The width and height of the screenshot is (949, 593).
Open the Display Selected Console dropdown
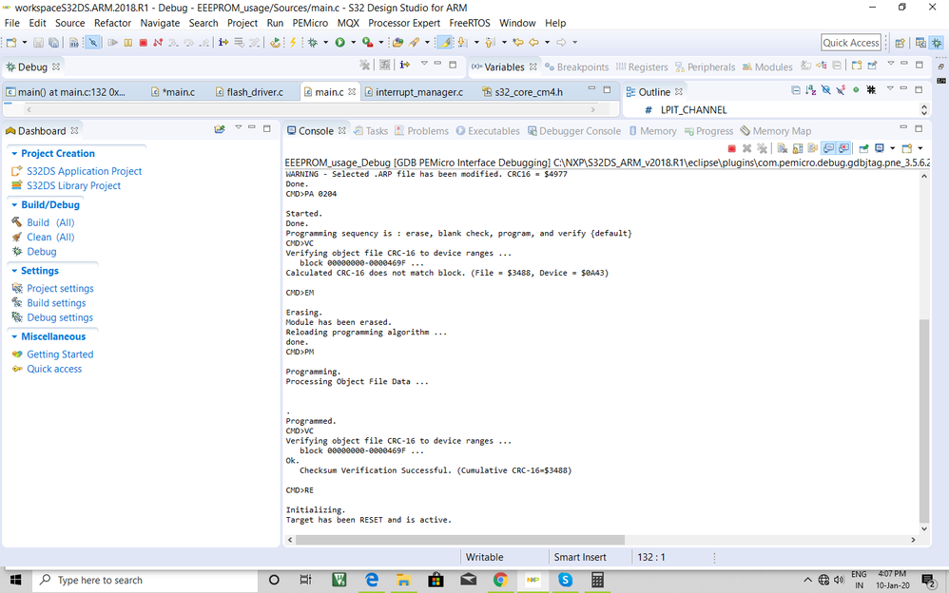click(x=892, y=148)
